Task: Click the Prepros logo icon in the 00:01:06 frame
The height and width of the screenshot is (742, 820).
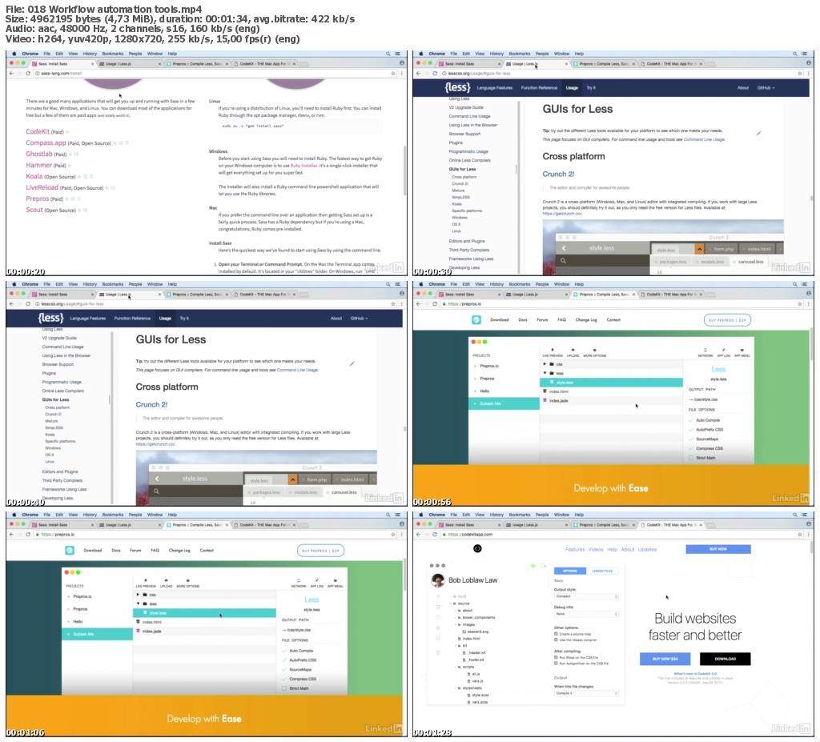Action: click(x=70, y=550)
